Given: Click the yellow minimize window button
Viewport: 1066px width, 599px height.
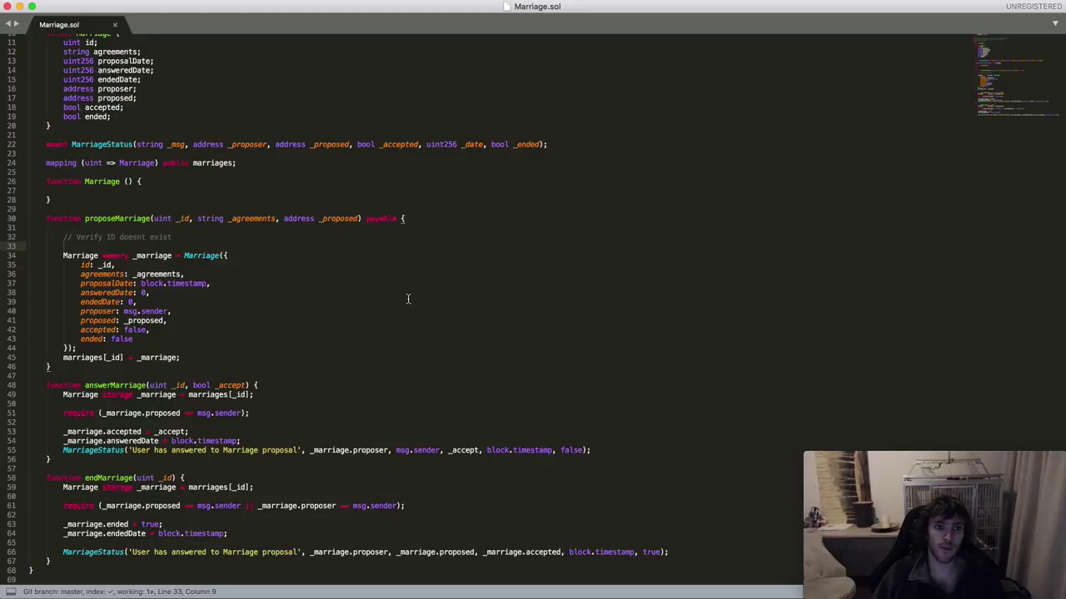Looking at the screenshot, I should 19,7.
